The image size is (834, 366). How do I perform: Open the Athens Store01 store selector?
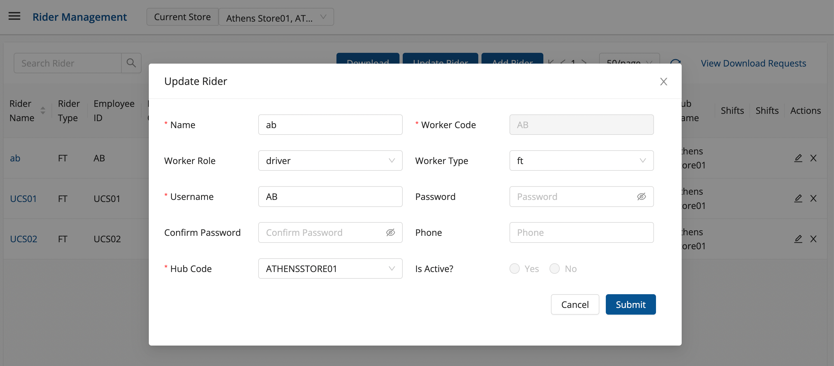click(x=276, y=18)
